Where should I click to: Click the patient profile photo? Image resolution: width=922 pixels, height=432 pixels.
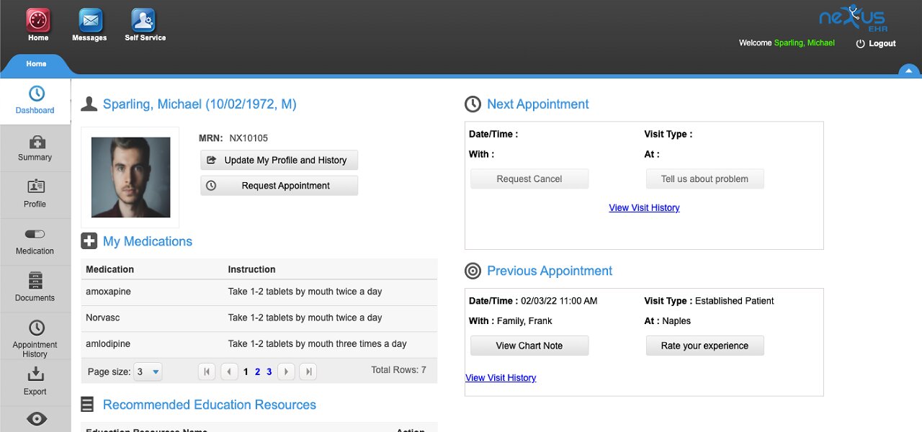[x=130, y=177]
